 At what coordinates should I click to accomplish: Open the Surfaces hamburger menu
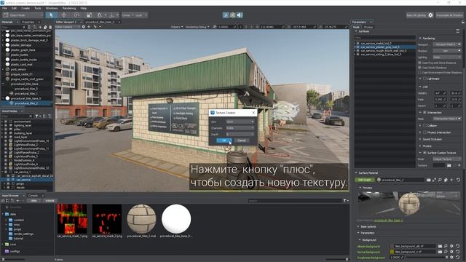click(458, 31)
